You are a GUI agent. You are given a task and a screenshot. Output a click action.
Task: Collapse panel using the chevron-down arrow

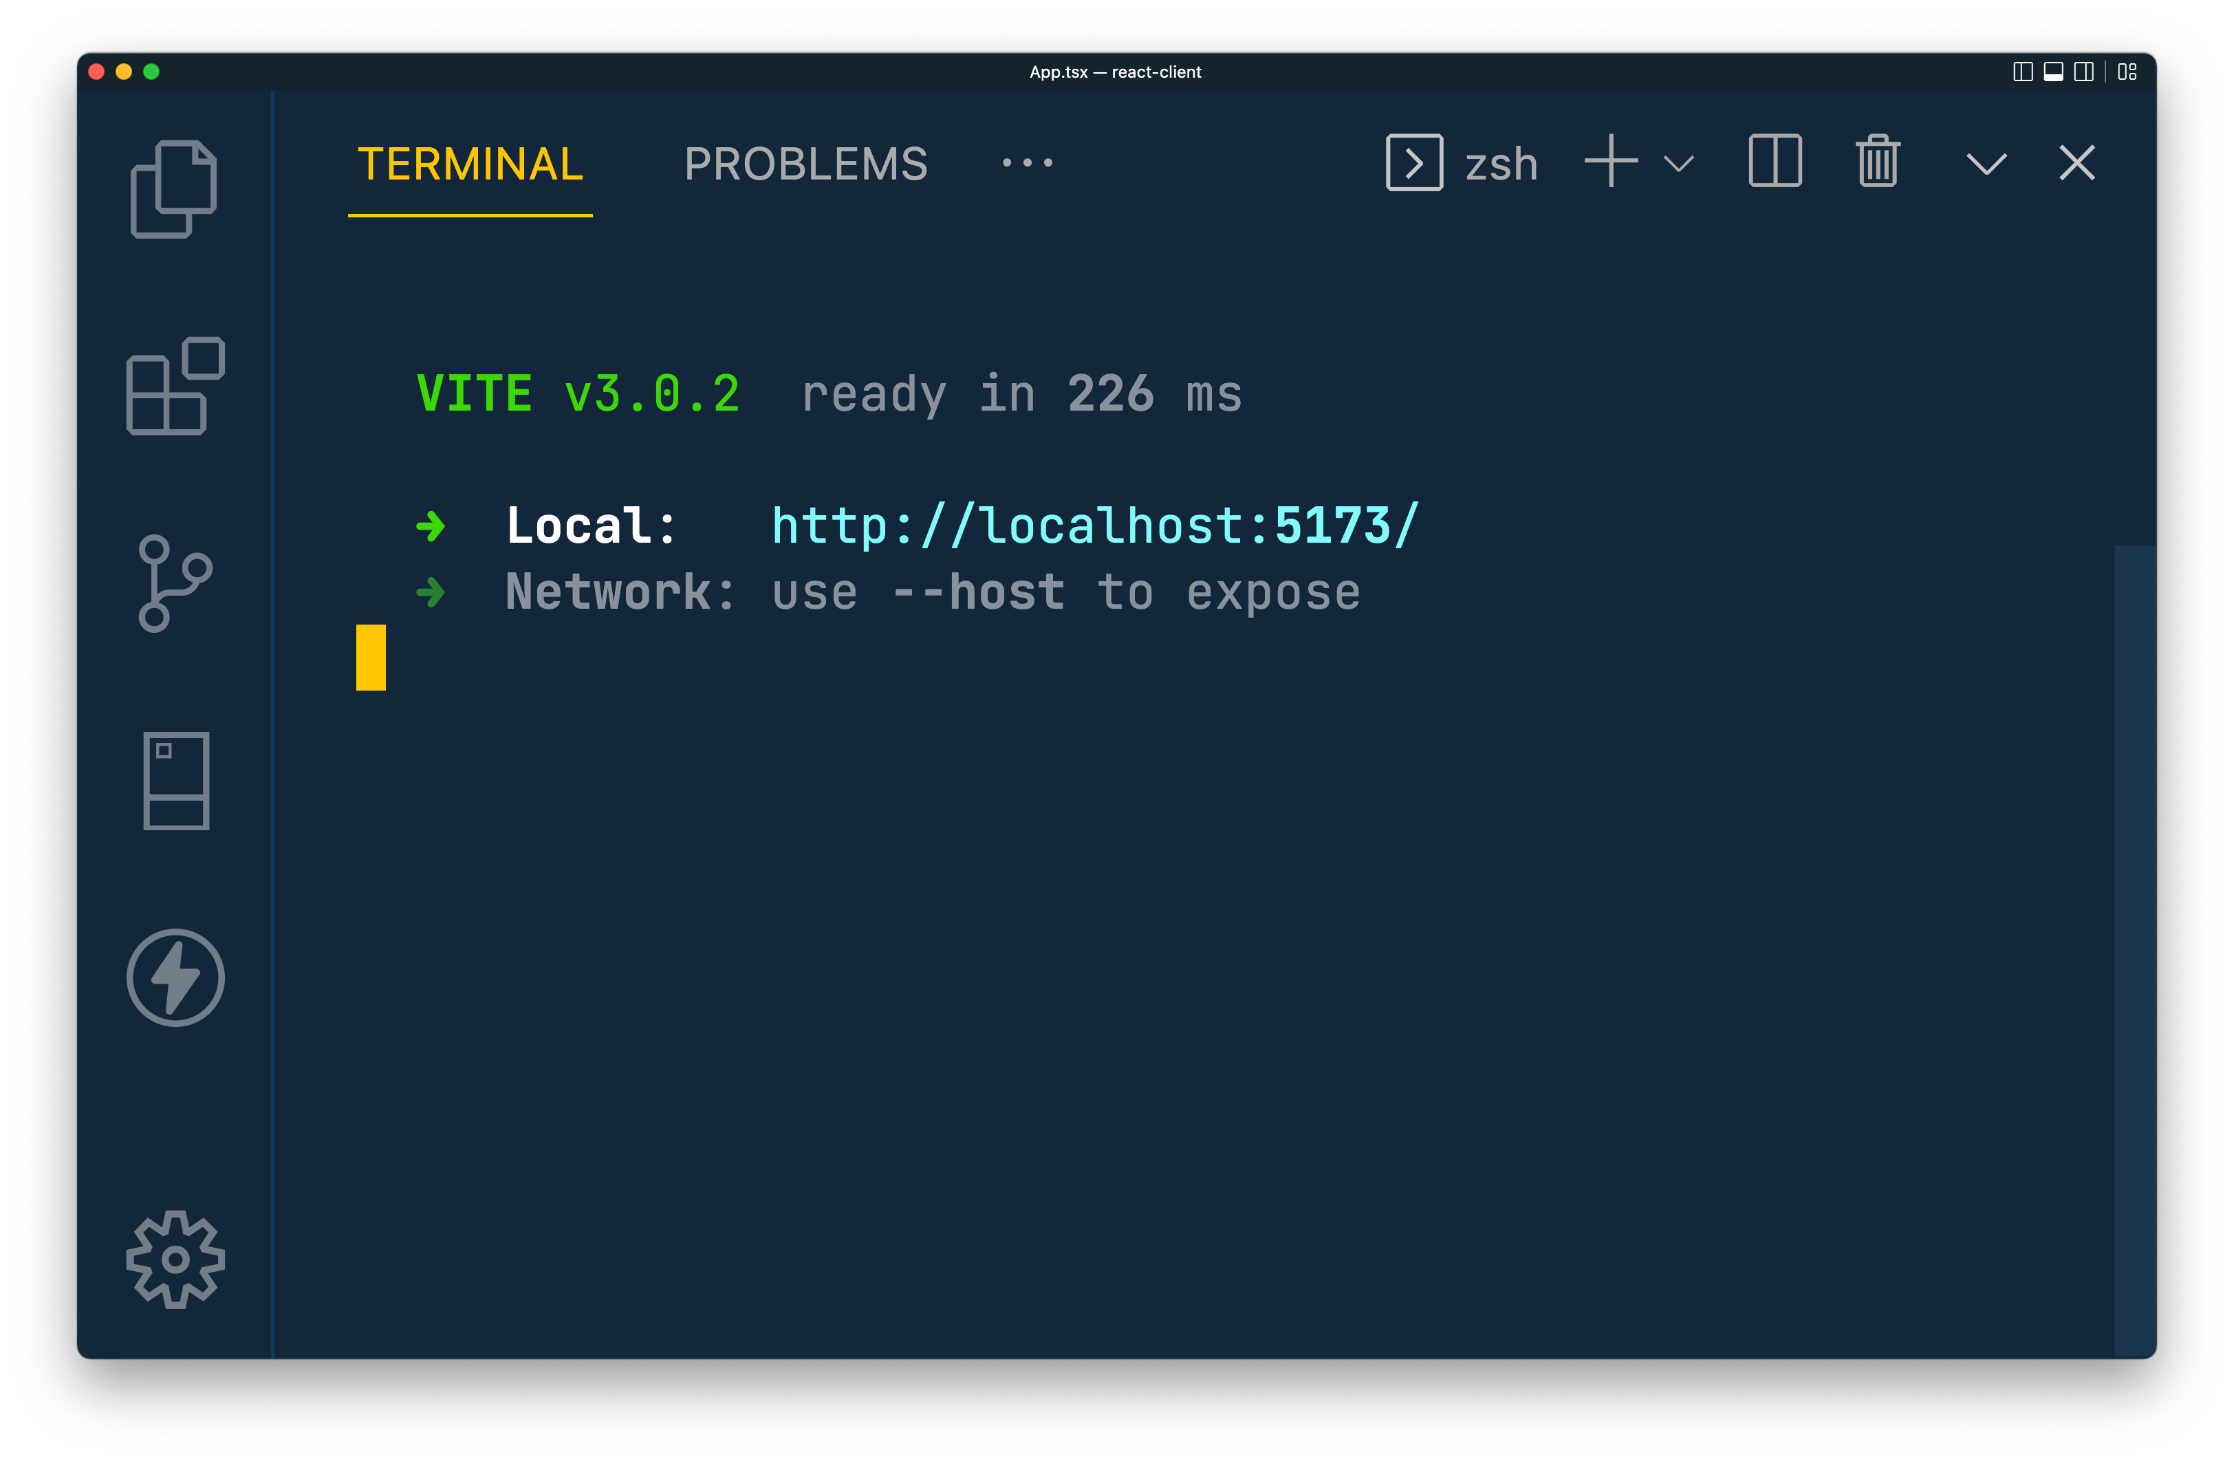tap(1986, 164)
